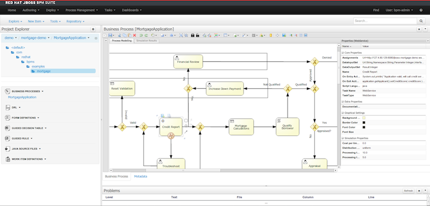Viewport: 430px width, 206px height.
Task: Click the green Redo arrow
Action: (x=146, y=35)
